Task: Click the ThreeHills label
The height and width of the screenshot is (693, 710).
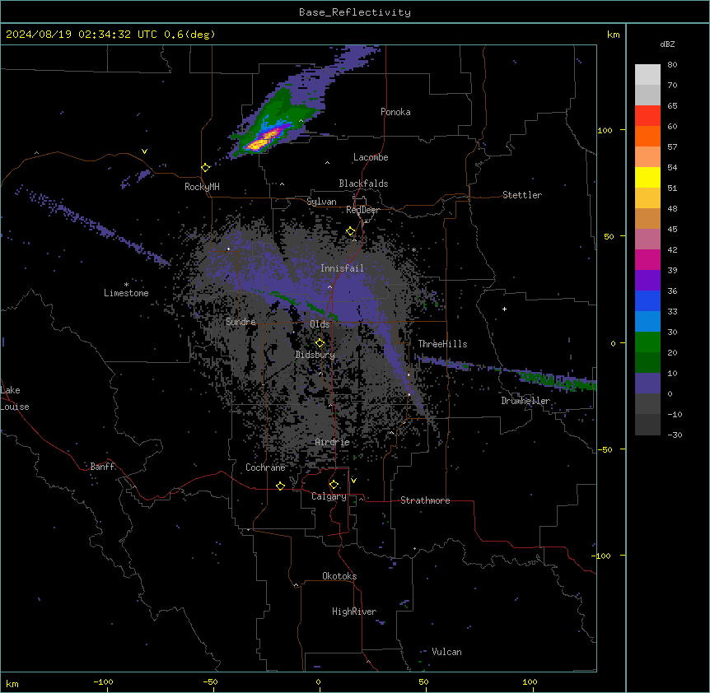Action: (442, 344)
